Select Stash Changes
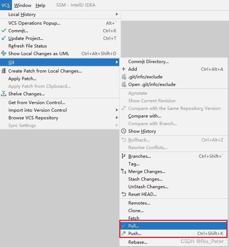Screen dimensions: 229x247 click(174, 179)
